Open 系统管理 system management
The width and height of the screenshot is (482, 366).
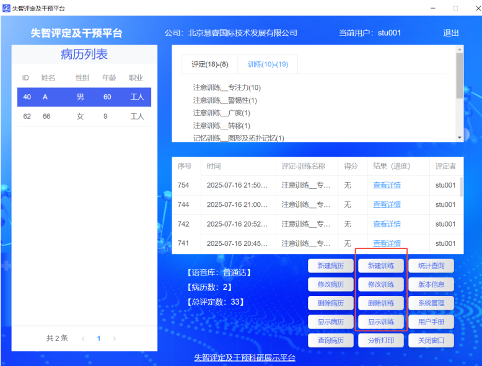pyautogui.click(x=431, y=303)
